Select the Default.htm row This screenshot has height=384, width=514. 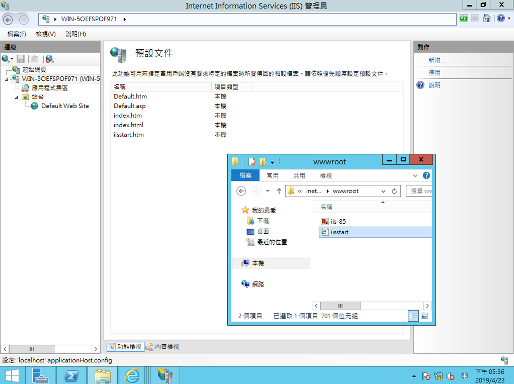[257, 96]
